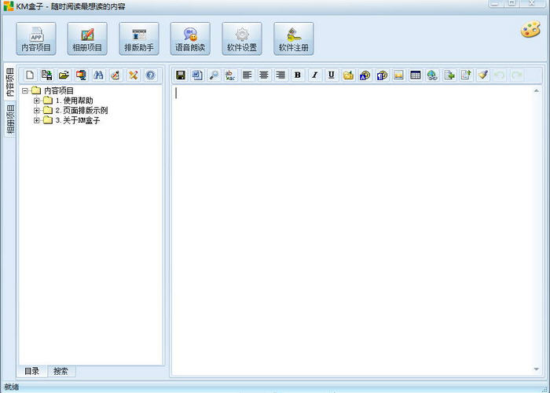Image resolution: width=550 pixels, height=393 pixels.
Task: Click the Word document export icon
Action: tap(197, 75)
